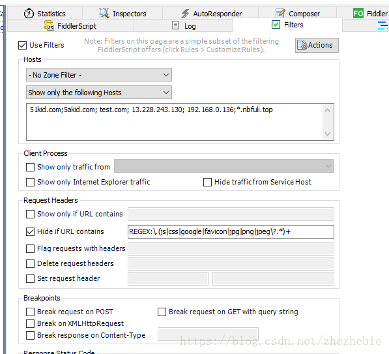This screenshot has width=389, height=354.
Task: Check Hide traffic from Service Host
Action: coord(207,182)
